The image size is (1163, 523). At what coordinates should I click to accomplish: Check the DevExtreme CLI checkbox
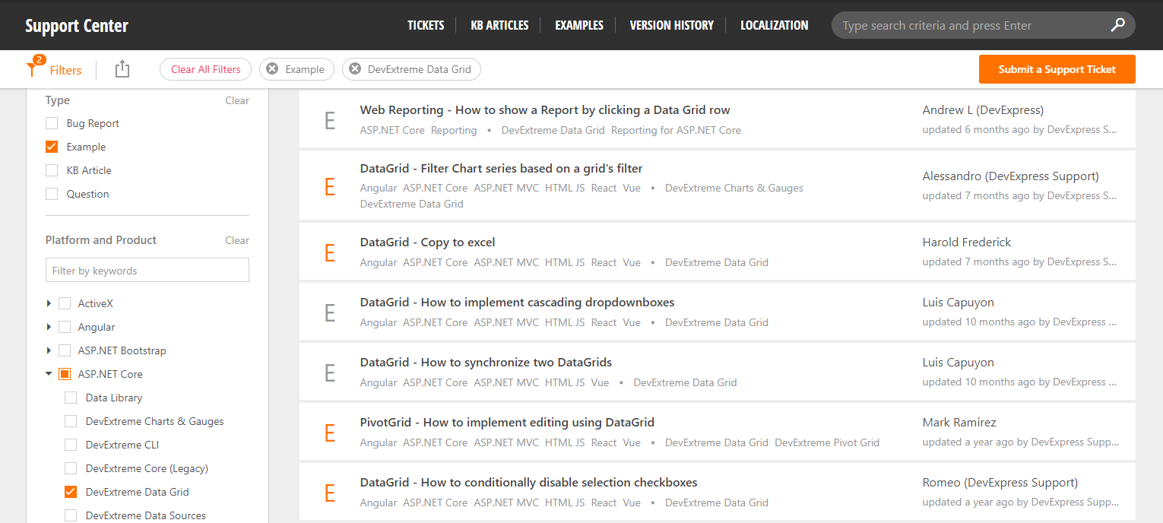pos(71,445)
